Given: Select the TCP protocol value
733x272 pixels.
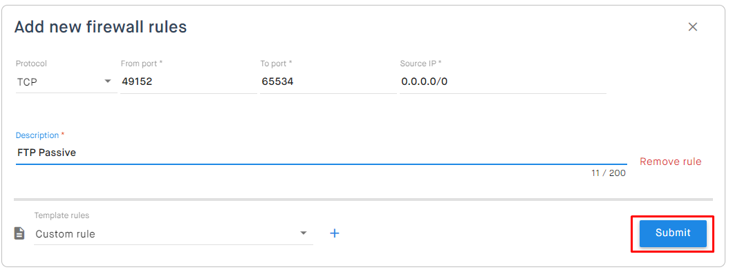Looking at the screenshot, I should click(x=27, y=82).
